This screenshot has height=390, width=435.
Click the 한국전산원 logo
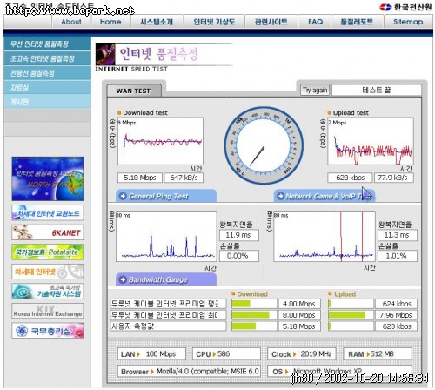[x=405, y=7]
